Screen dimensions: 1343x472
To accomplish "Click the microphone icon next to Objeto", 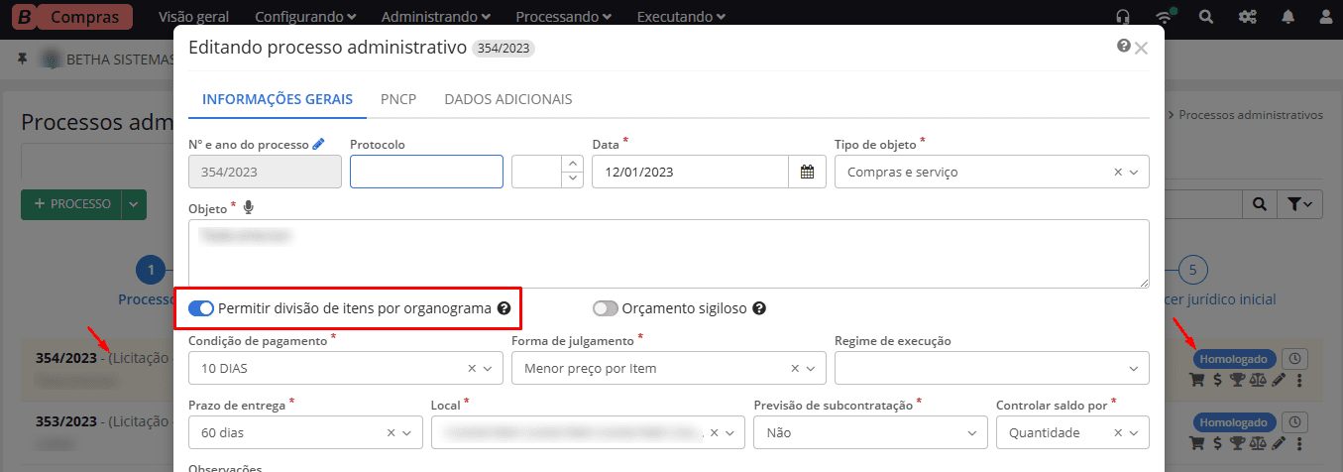I will pyautogui.click(x=248, y=208).
